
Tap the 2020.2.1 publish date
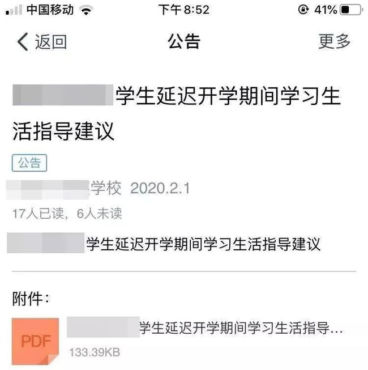(x=160, y=188)
